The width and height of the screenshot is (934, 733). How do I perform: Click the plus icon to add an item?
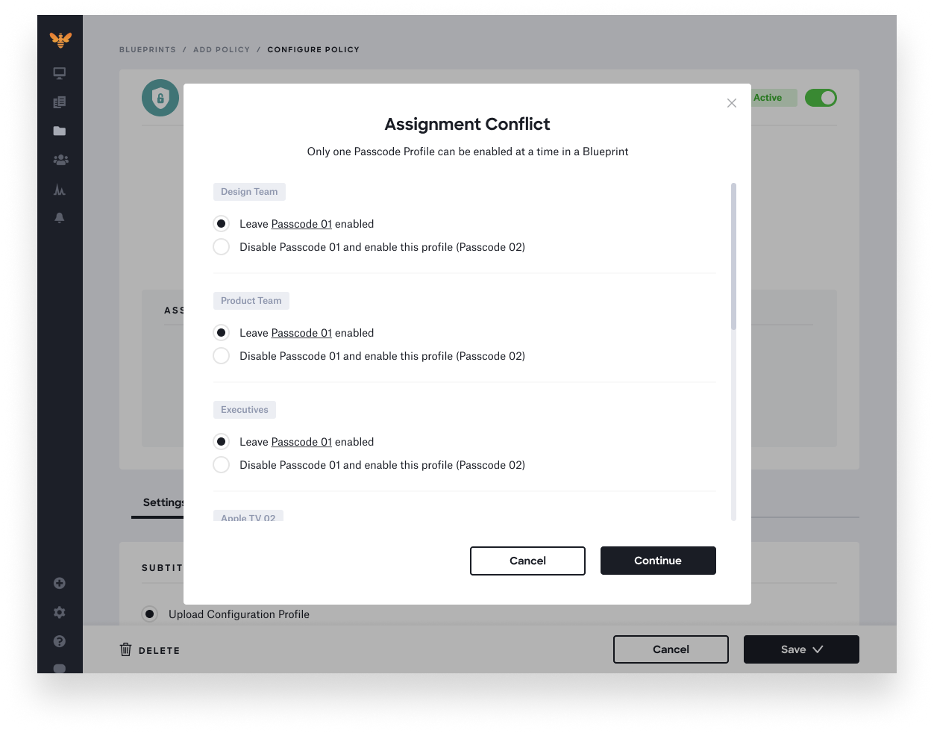pyautogui.click(x=60, y=583)
